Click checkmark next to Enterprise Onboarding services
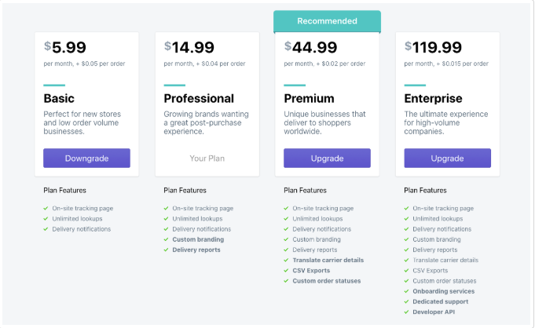Screen dimensions: 535x328 406,291
